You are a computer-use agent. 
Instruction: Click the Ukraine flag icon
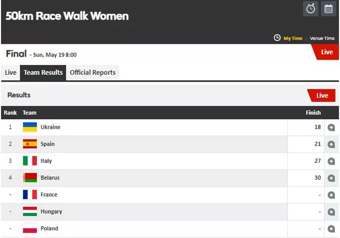(30, 127)
